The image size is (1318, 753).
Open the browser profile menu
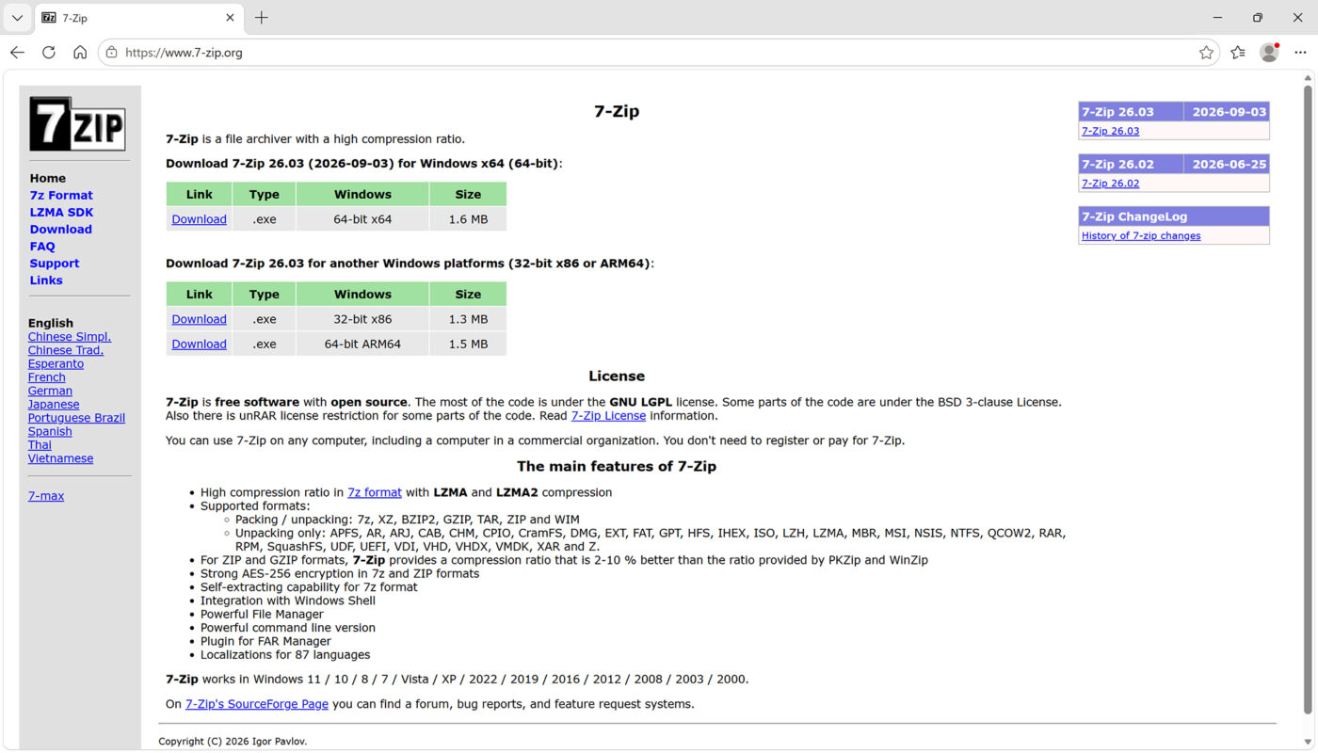click(x=1270, y=53)
